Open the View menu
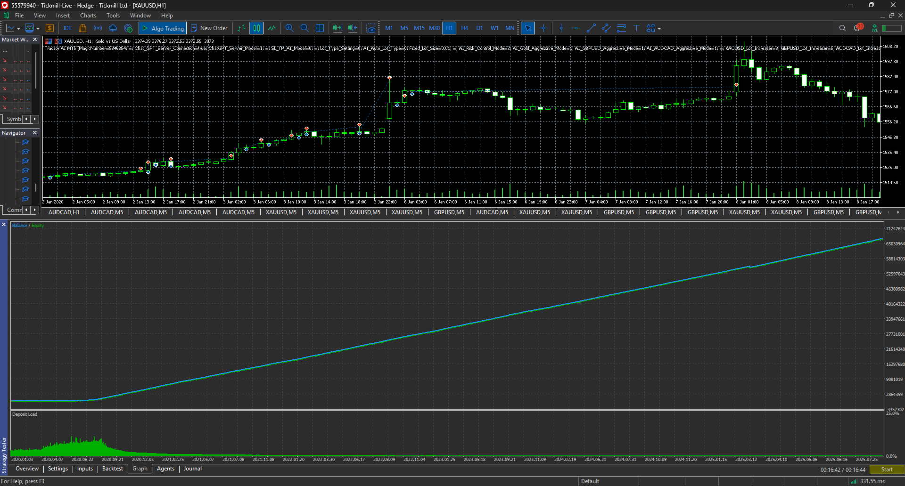 click(40, 16)
